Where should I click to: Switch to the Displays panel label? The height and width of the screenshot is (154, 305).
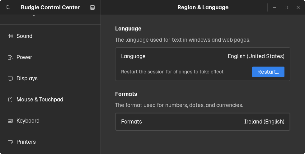27,78
